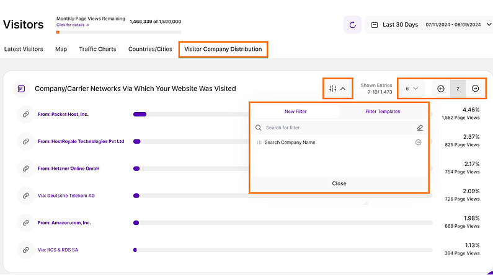
Task: Open the Countries/Cities tab
Action: coord(149,49)
